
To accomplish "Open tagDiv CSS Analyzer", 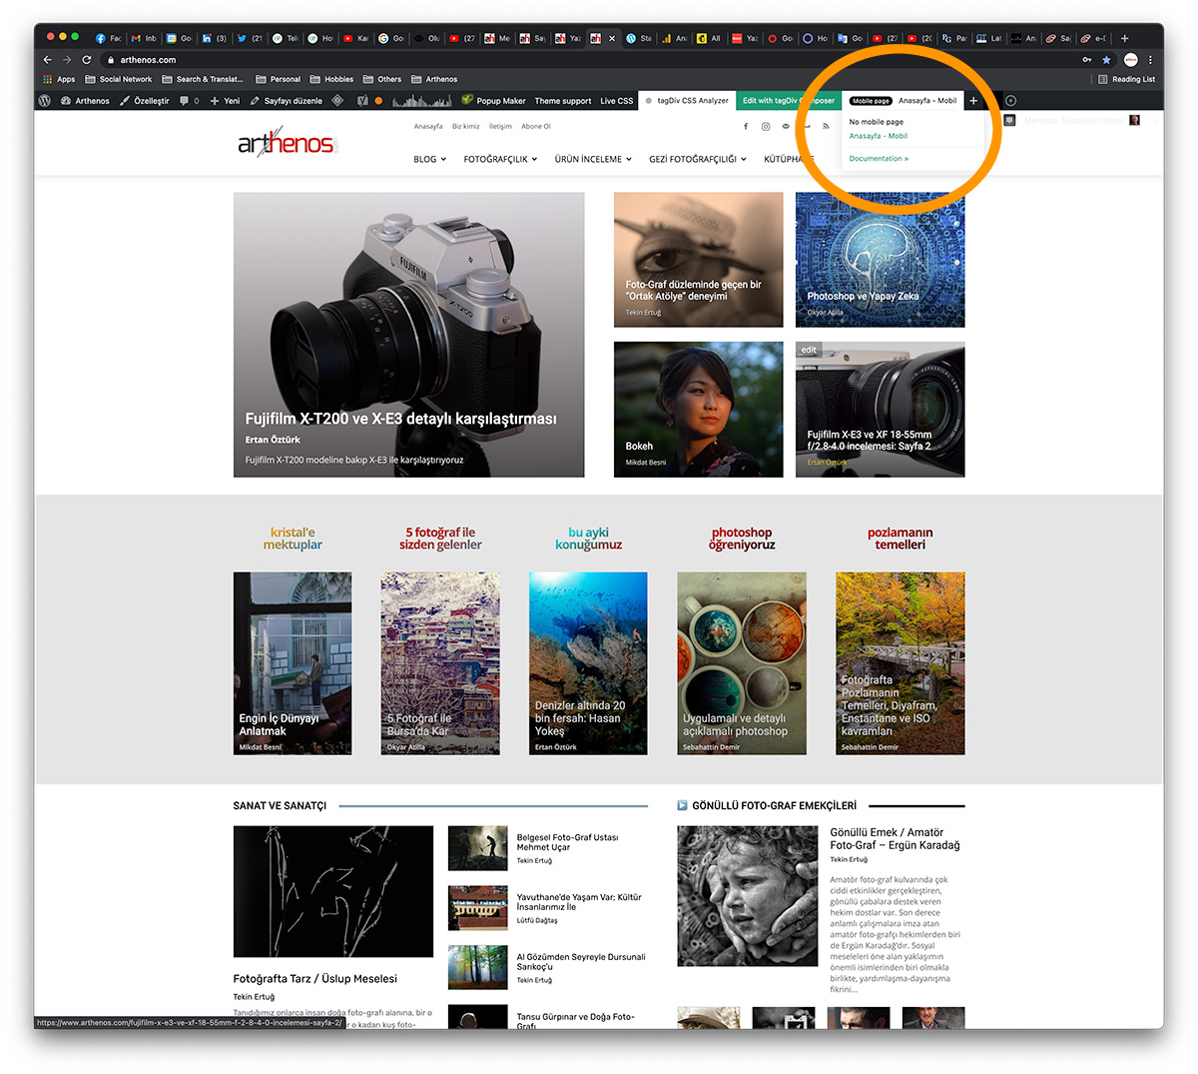I will 687,101.
